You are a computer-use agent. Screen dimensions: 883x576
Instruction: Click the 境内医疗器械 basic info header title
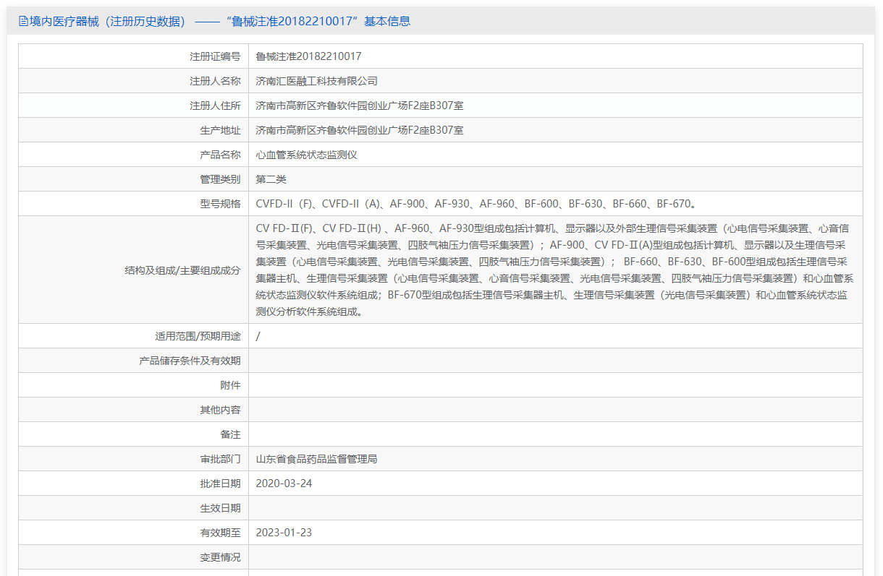tap(220, 22)
